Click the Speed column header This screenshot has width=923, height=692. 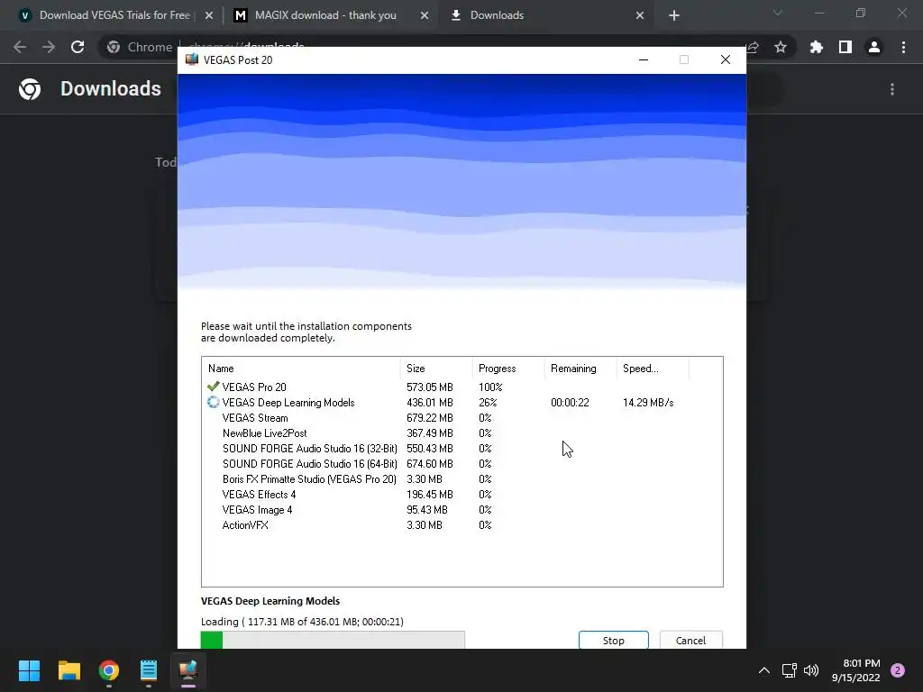pos(653,369)
